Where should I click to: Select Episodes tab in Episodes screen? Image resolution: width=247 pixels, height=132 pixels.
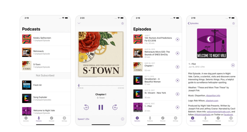(x=137, y=119)
